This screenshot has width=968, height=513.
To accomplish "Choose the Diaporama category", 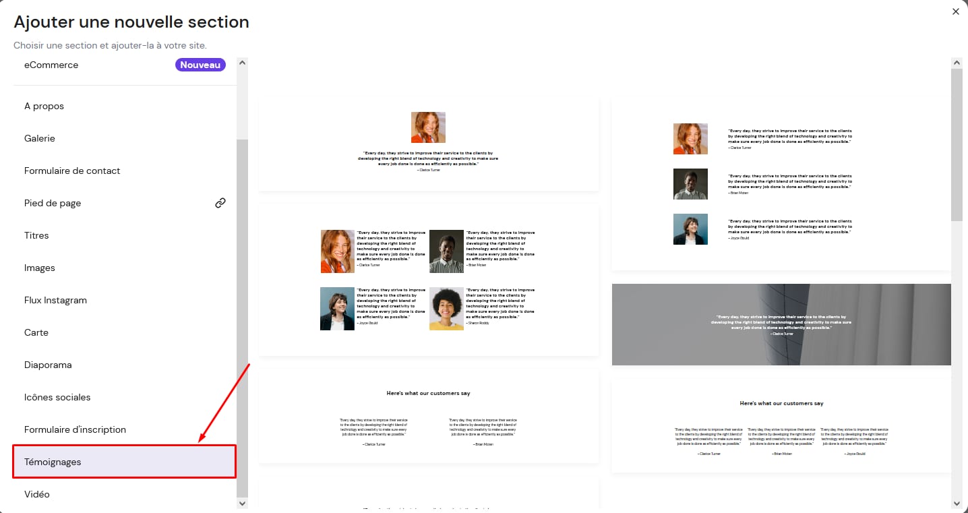I will (48, 365).
